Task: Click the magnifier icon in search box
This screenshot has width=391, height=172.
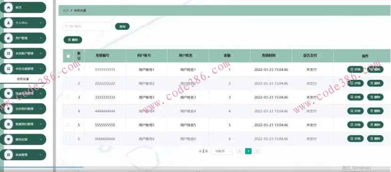Action: click(x=67, y=26)
